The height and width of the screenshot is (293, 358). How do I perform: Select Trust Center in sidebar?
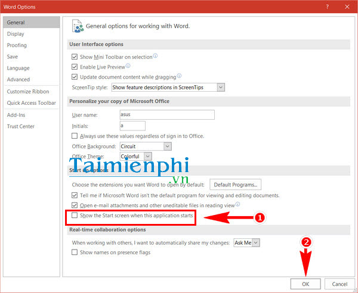[x=21, y=126]
